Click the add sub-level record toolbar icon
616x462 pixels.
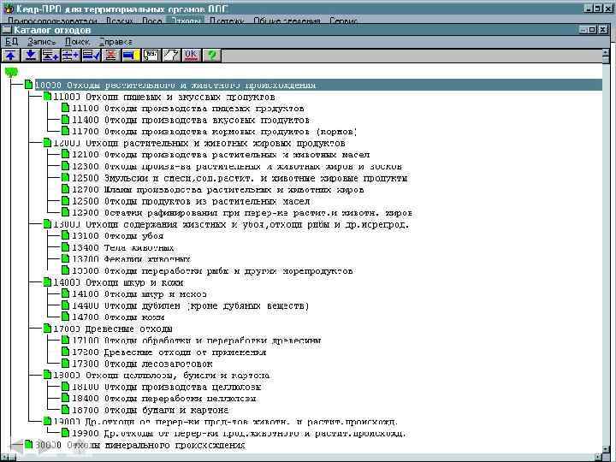[x=70, y=56]
